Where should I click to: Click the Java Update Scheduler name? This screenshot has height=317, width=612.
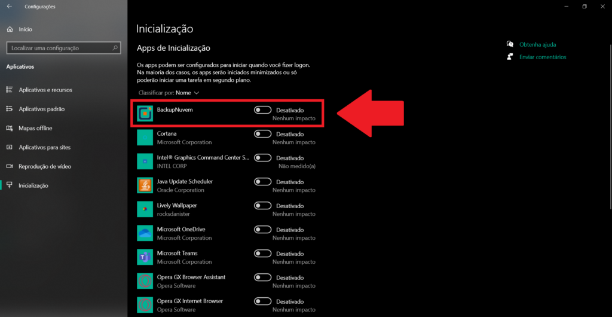(185, 182)
